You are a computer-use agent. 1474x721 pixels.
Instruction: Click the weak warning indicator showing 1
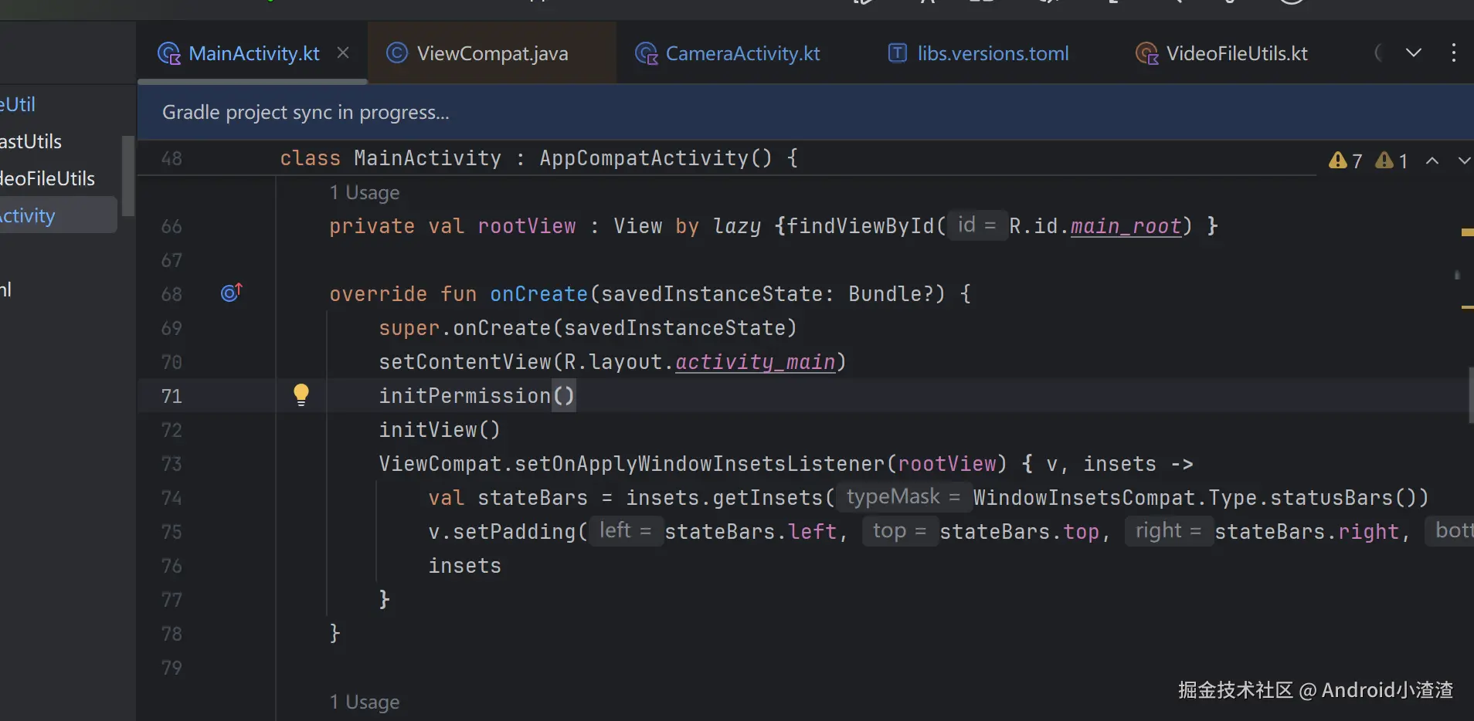(x=1391, y=161)
